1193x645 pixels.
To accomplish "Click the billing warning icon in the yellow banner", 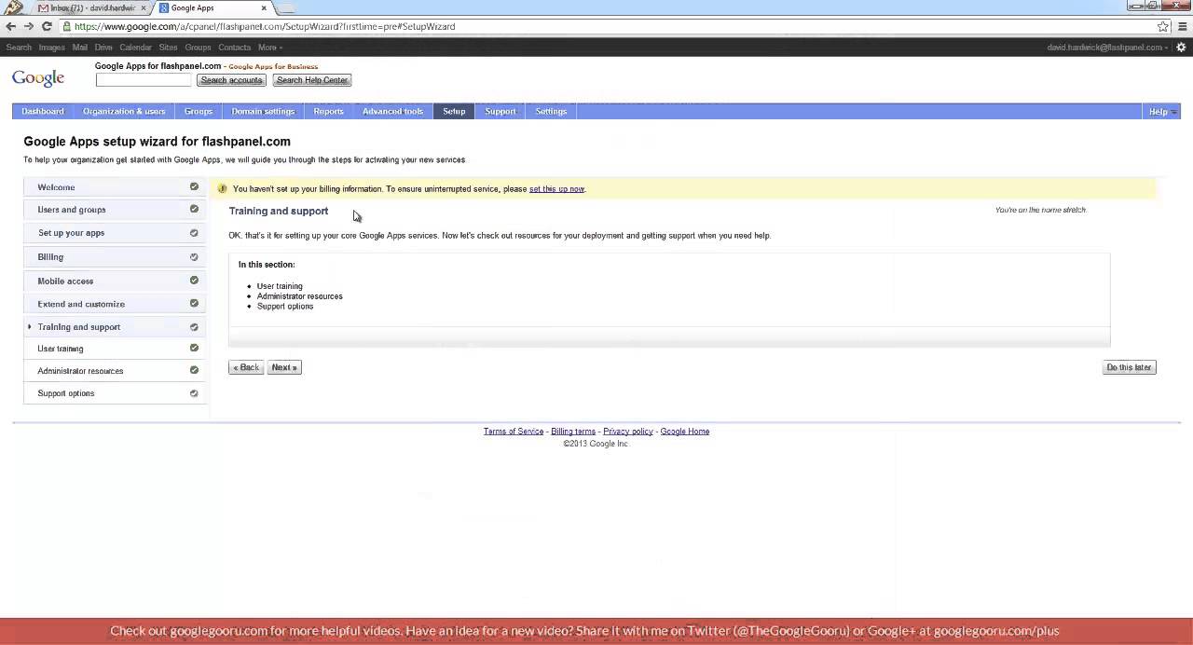I will (x=222, y=189).
